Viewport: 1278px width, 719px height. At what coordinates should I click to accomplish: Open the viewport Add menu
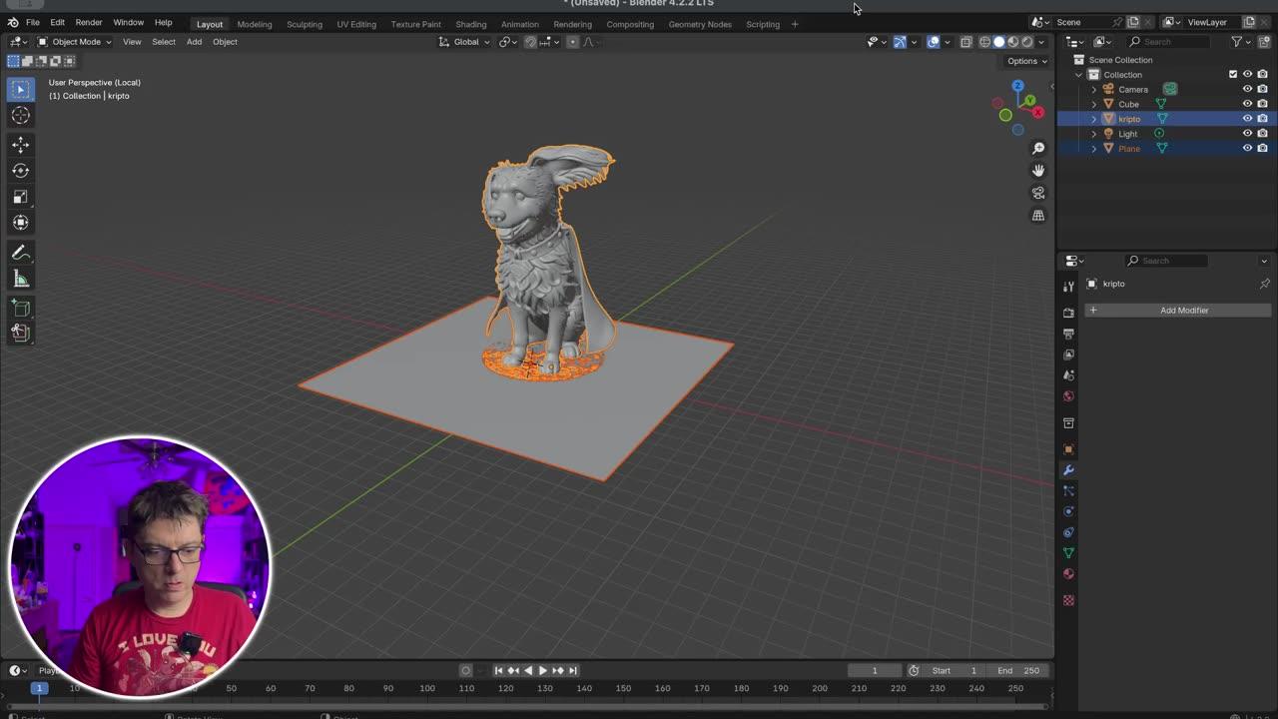[194, 42]
